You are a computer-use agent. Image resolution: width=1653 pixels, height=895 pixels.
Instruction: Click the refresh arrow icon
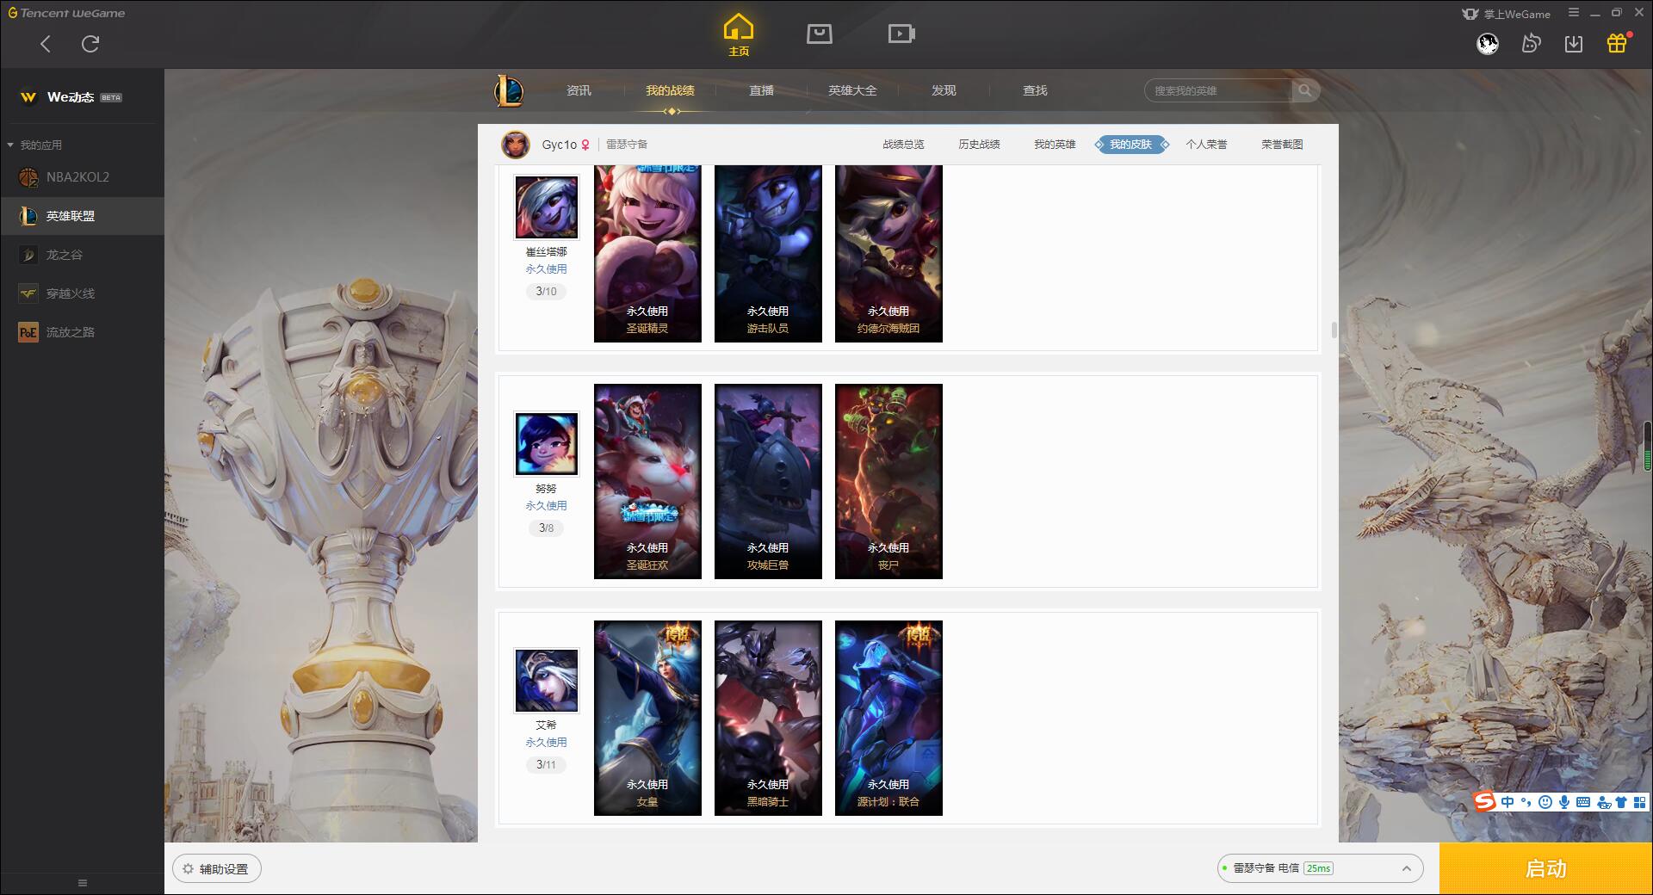[90, 43]
